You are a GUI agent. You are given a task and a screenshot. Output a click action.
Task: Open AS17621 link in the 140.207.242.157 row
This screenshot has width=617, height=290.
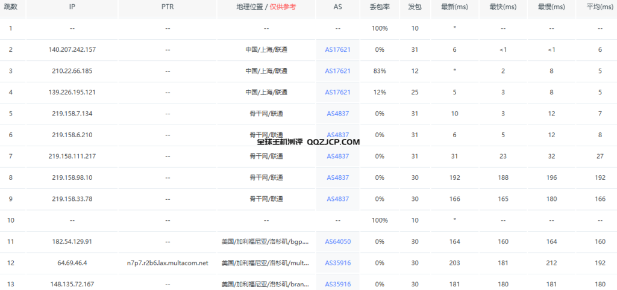pos(337,49)
